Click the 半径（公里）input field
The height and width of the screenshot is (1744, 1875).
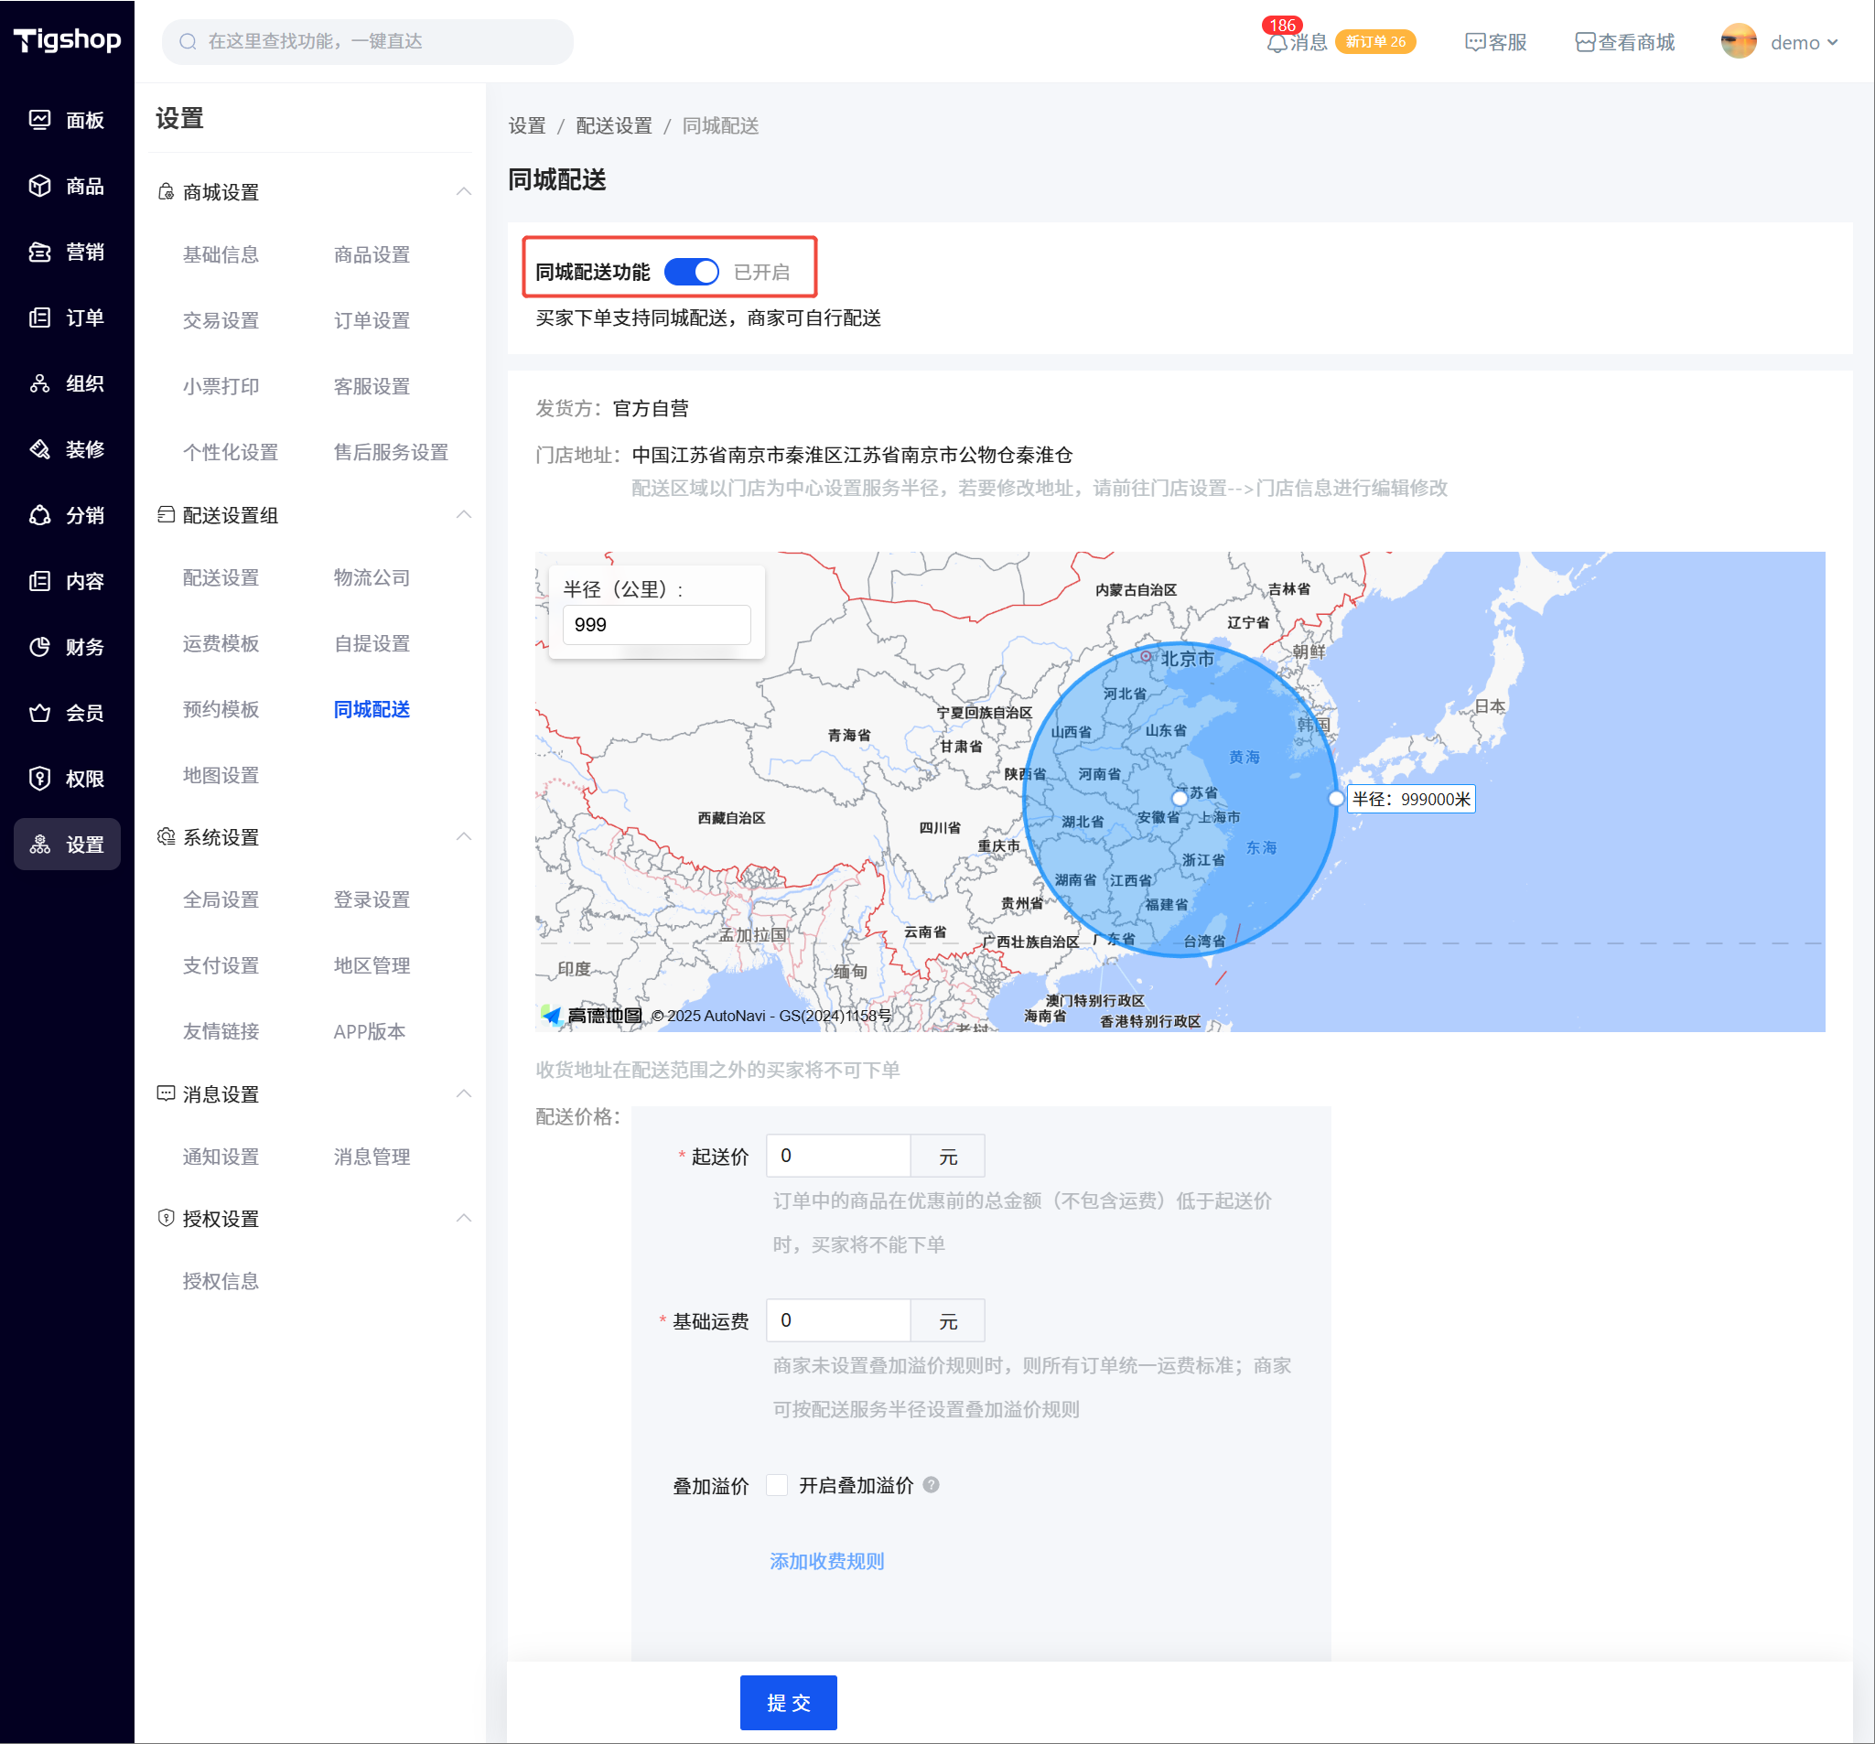point(655,624)
